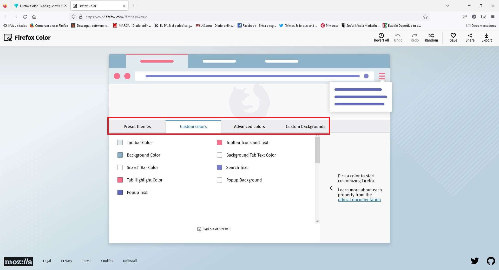The width and height of the screenshot is (499, 270).
Task: Switch to Preset themes tab
Action: coord(137,126)
